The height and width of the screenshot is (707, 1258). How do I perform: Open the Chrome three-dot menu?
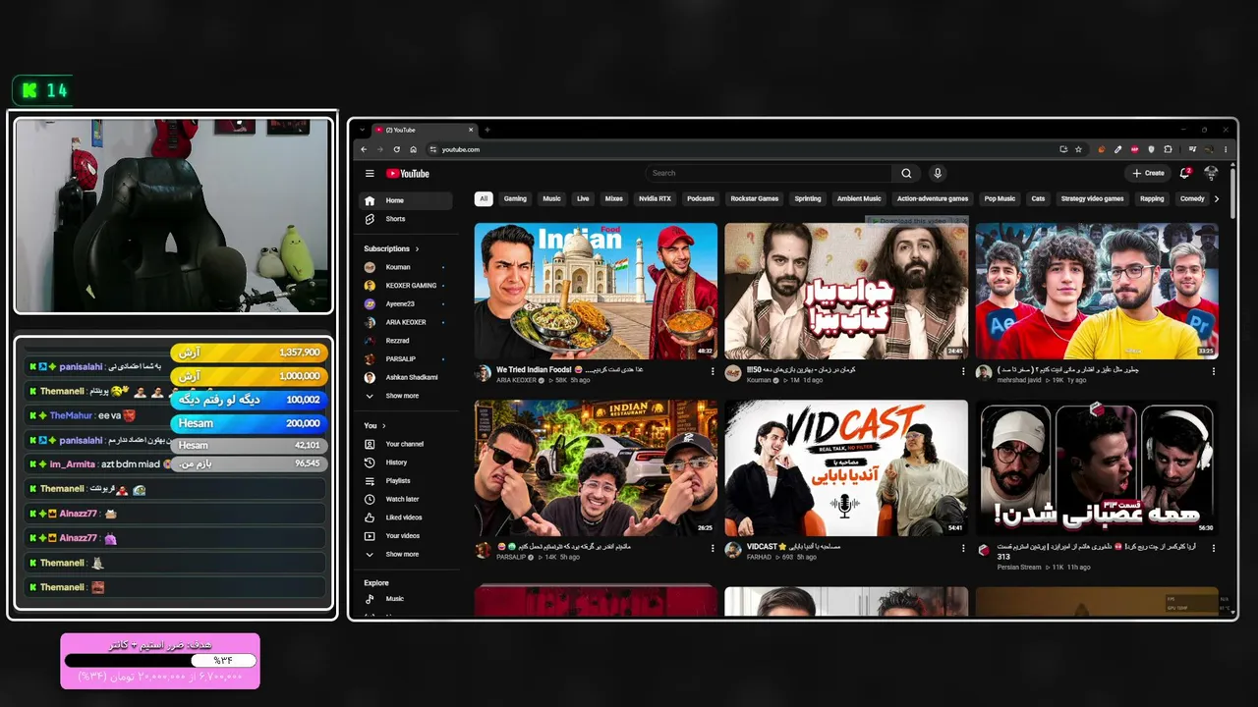tap(1226, 149)
